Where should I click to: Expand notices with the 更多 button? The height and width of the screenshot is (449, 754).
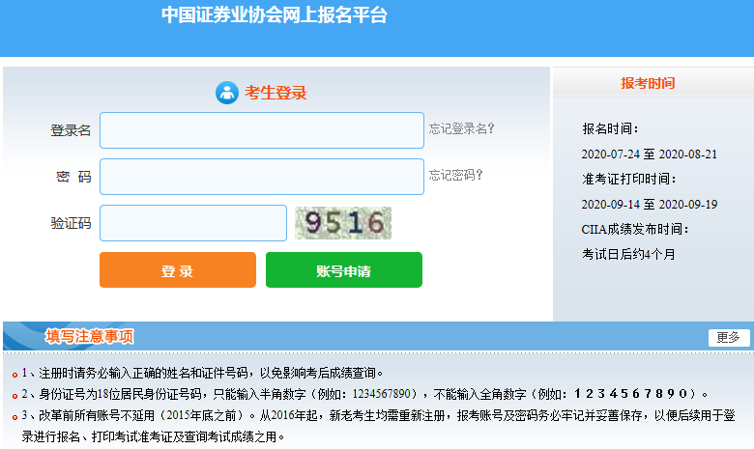pos(728,337)
